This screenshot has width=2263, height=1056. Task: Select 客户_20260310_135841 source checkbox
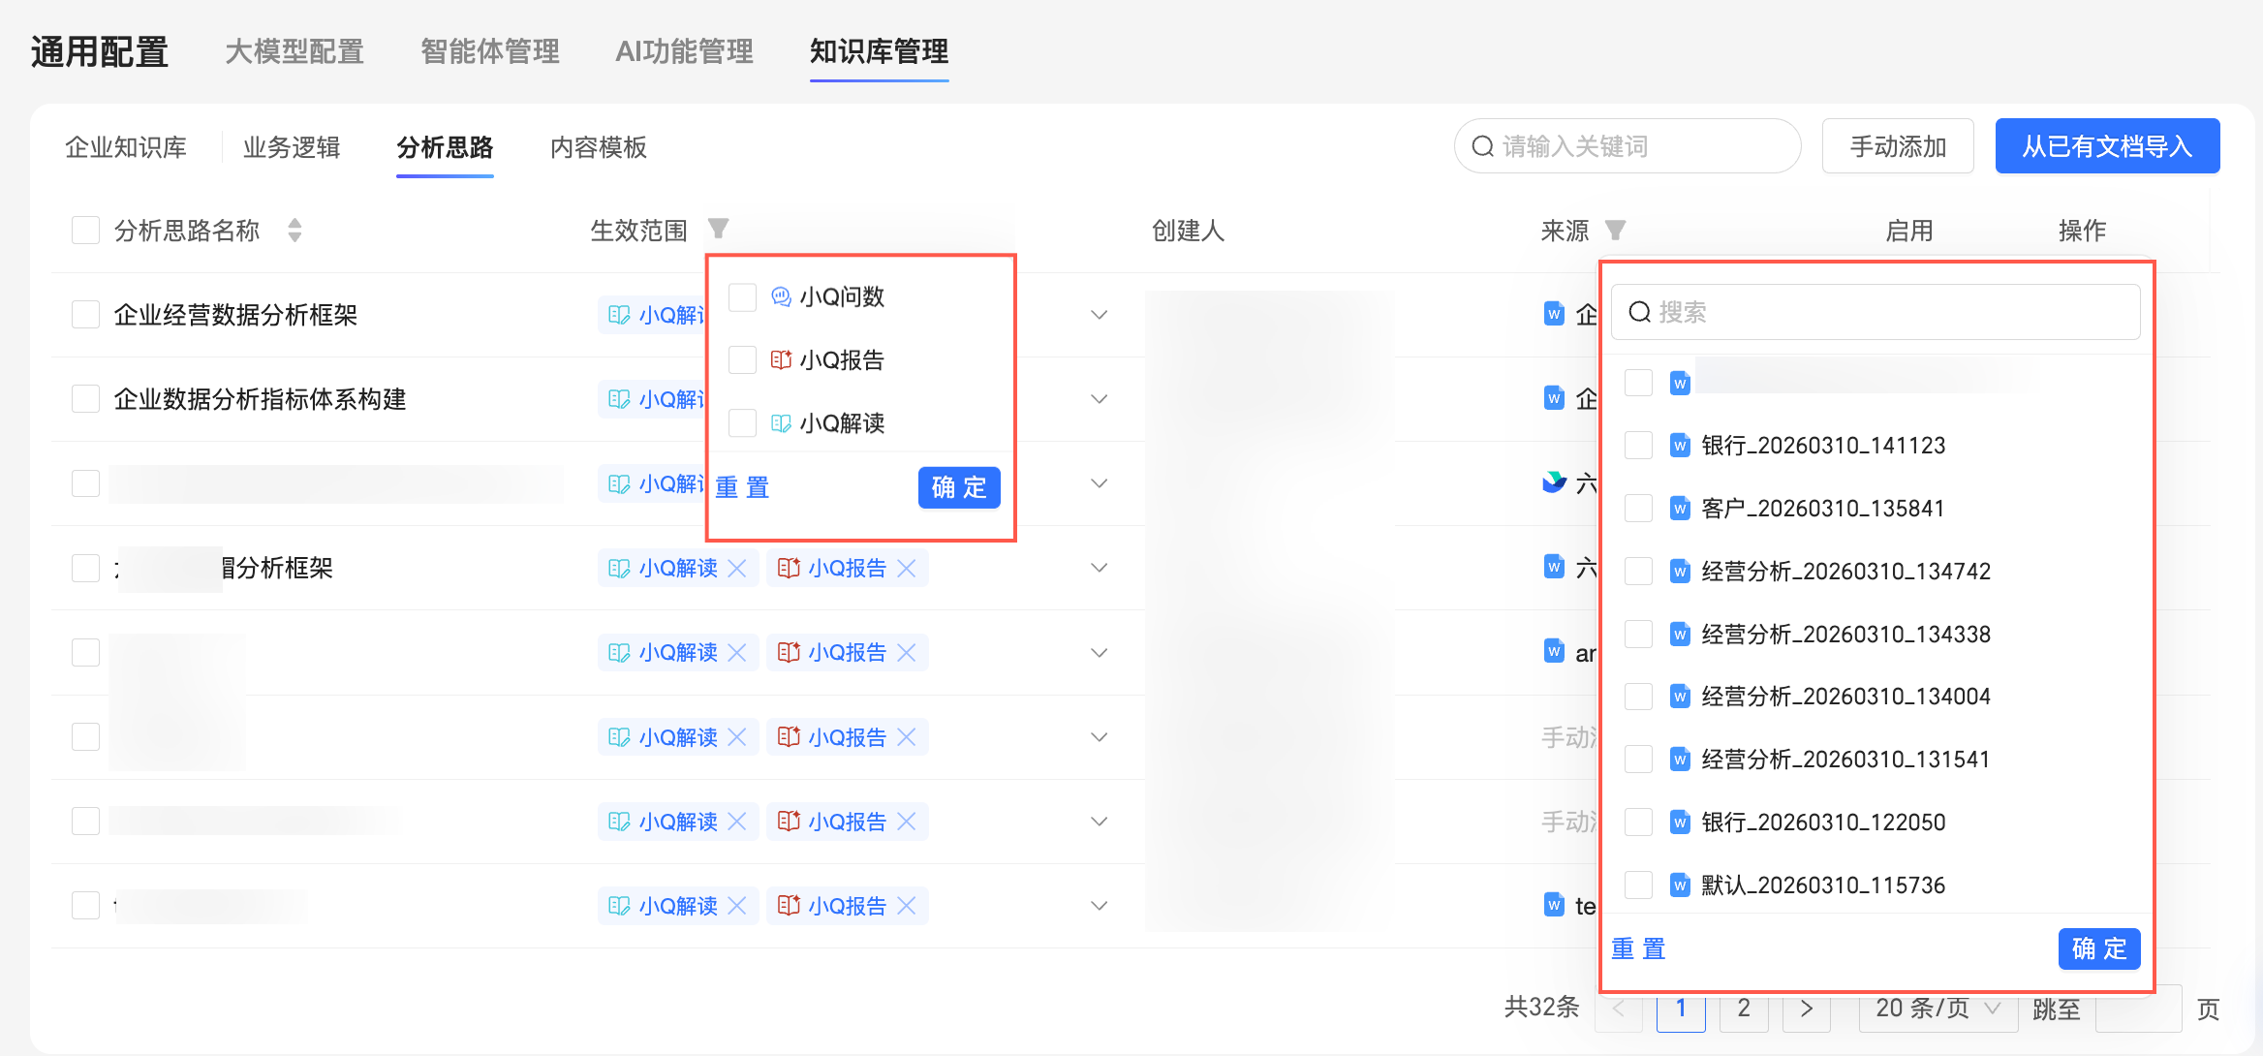tap(1638, 509)
